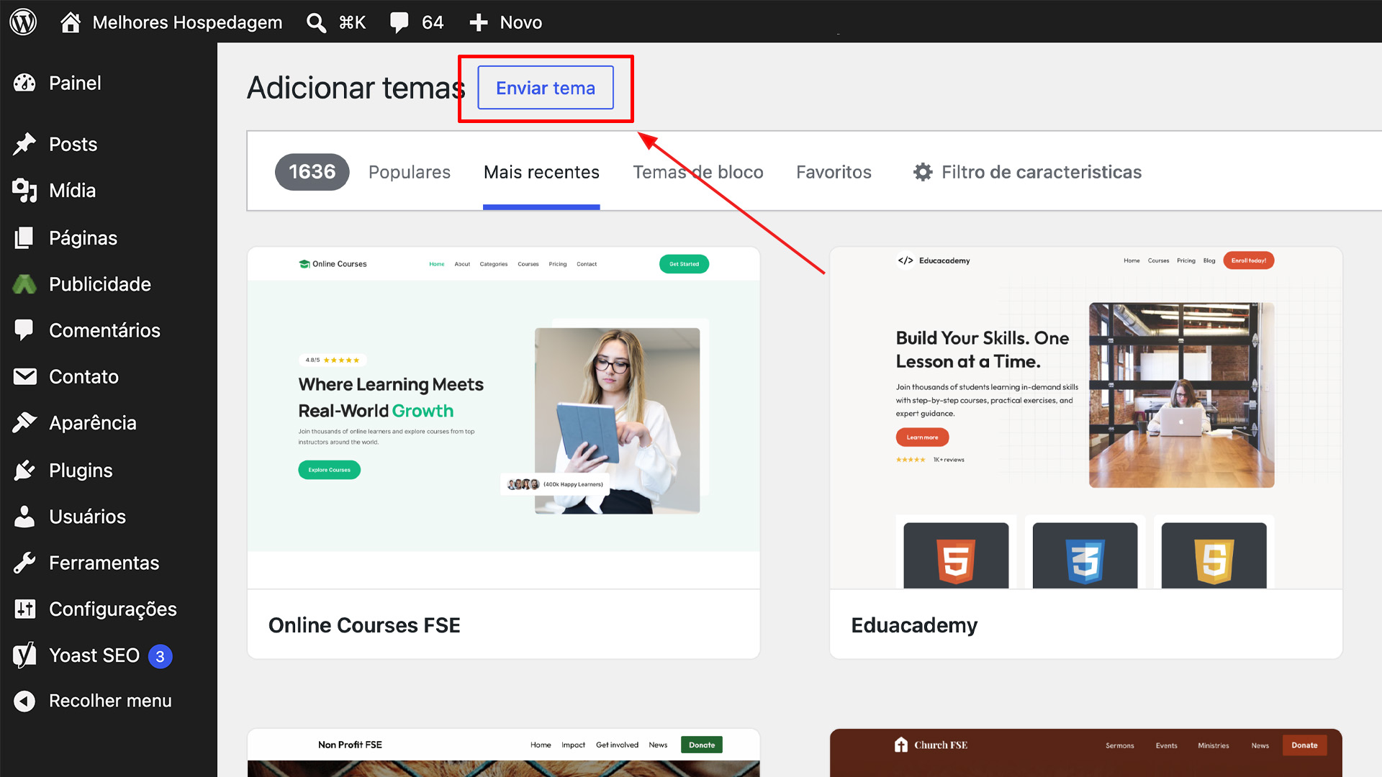The width and height of the screenshot is (1382, 777).
Task: Switch to the Populares tab
Action: [410, 172]
